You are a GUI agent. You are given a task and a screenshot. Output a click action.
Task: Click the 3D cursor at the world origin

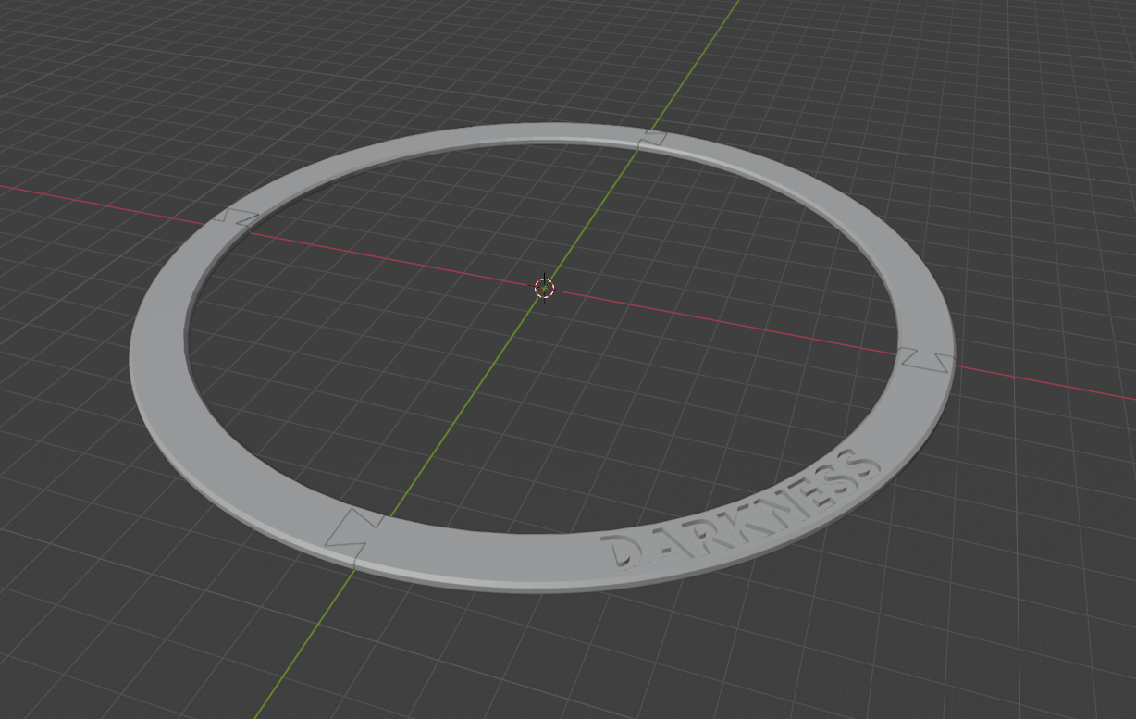545,288
